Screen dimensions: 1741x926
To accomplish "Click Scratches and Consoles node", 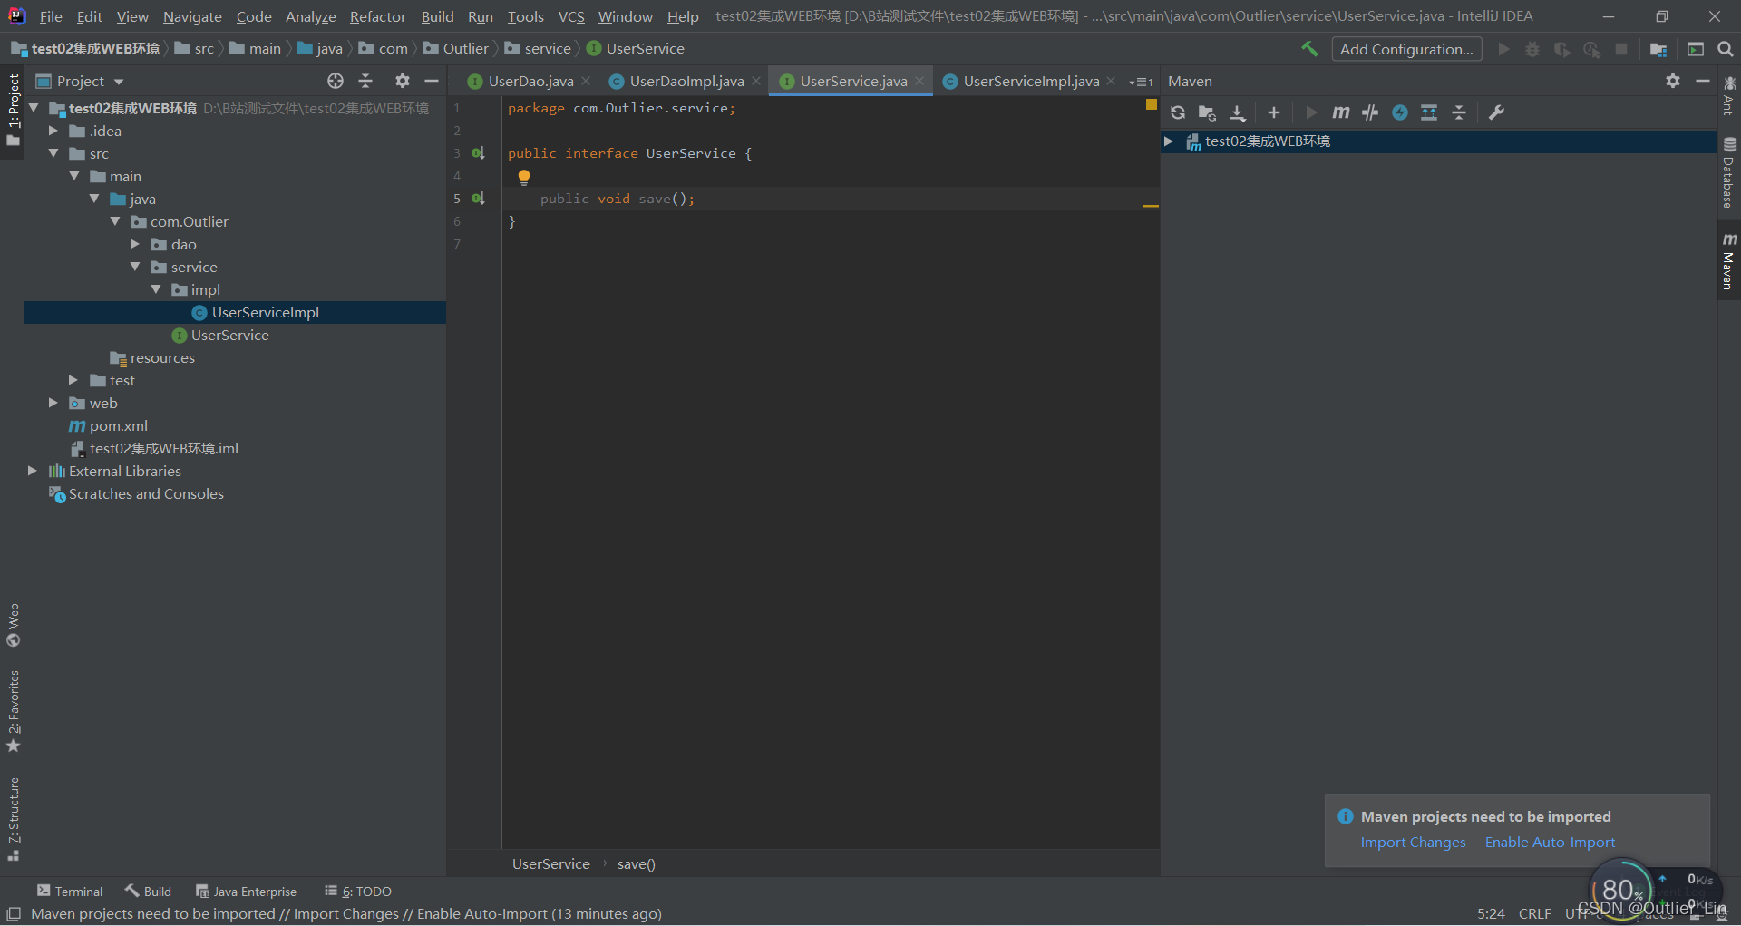I will (x=146, y=493).
